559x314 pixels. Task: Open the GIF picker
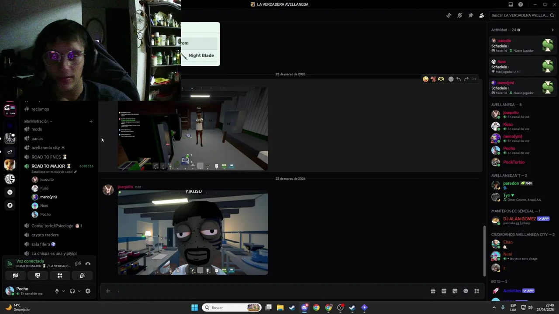point(444,291)
